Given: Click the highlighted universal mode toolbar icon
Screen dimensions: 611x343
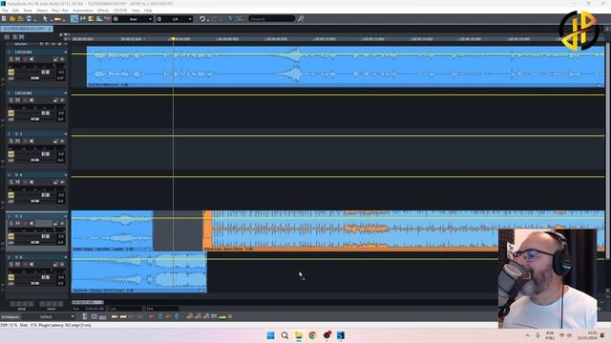Looking at the screenshot, I should [74, 19].
